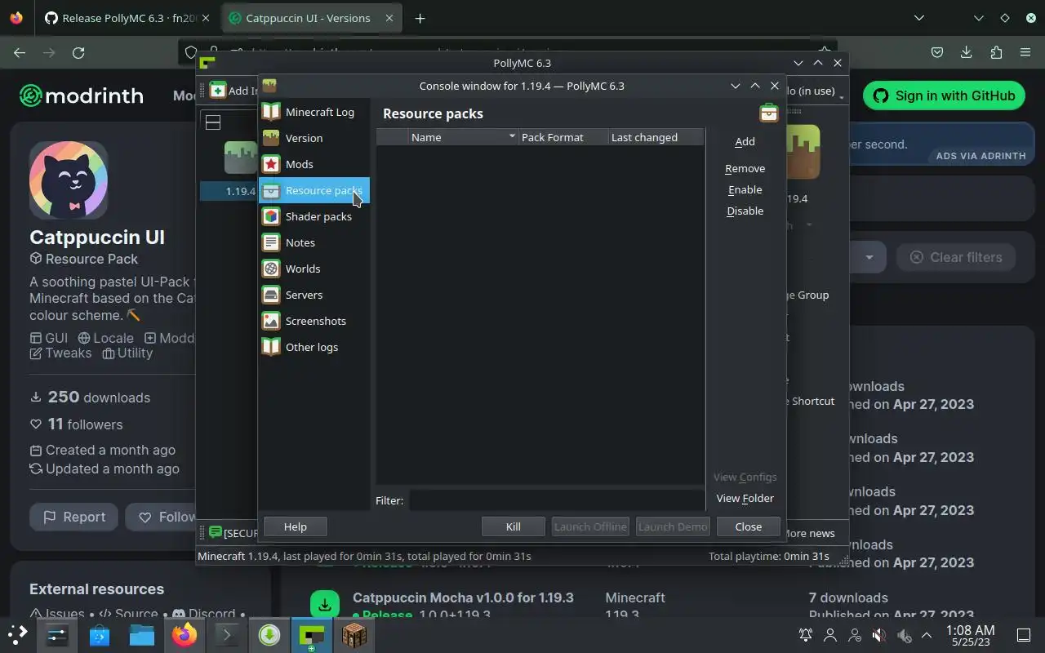This screenshot has width=1045, height=653.
Task: Open Shader packs colored cube icon
Action: [271, 216]
